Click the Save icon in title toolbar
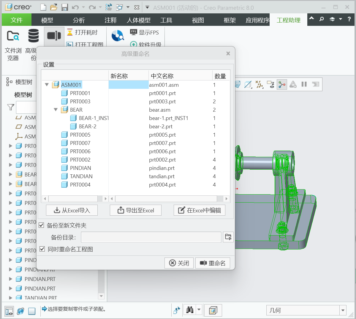Screen dimensions: 356x319 tap(64, 7)
